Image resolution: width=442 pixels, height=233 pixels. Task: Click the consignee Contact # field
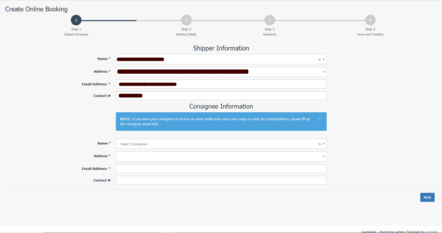point(221,180)
